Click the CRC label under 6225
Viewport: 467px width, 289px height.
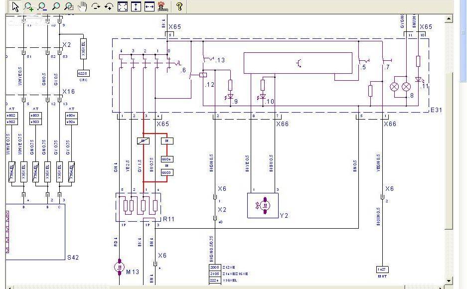(83, 80)
